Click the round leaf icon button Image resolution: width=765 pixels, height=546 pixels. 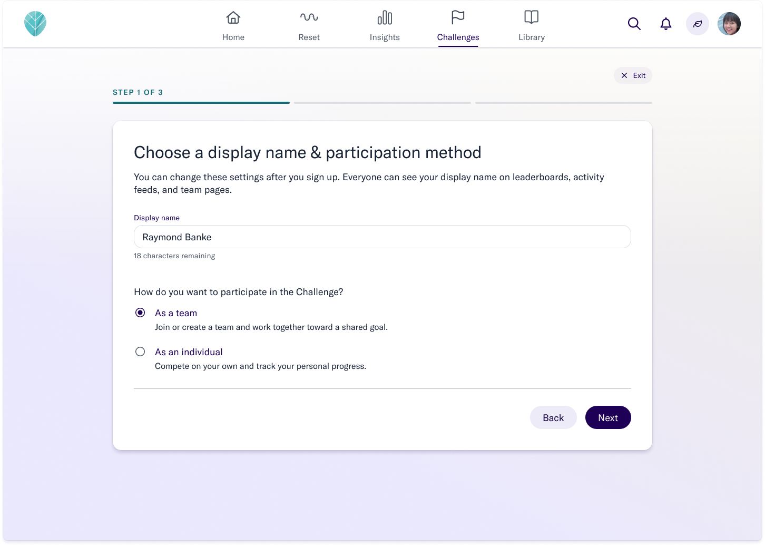click(x=698, y=24)
